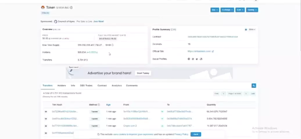Viewport: 301px width, 139px height.
Task: Click the first social profile icon
Action: [189, 59]
